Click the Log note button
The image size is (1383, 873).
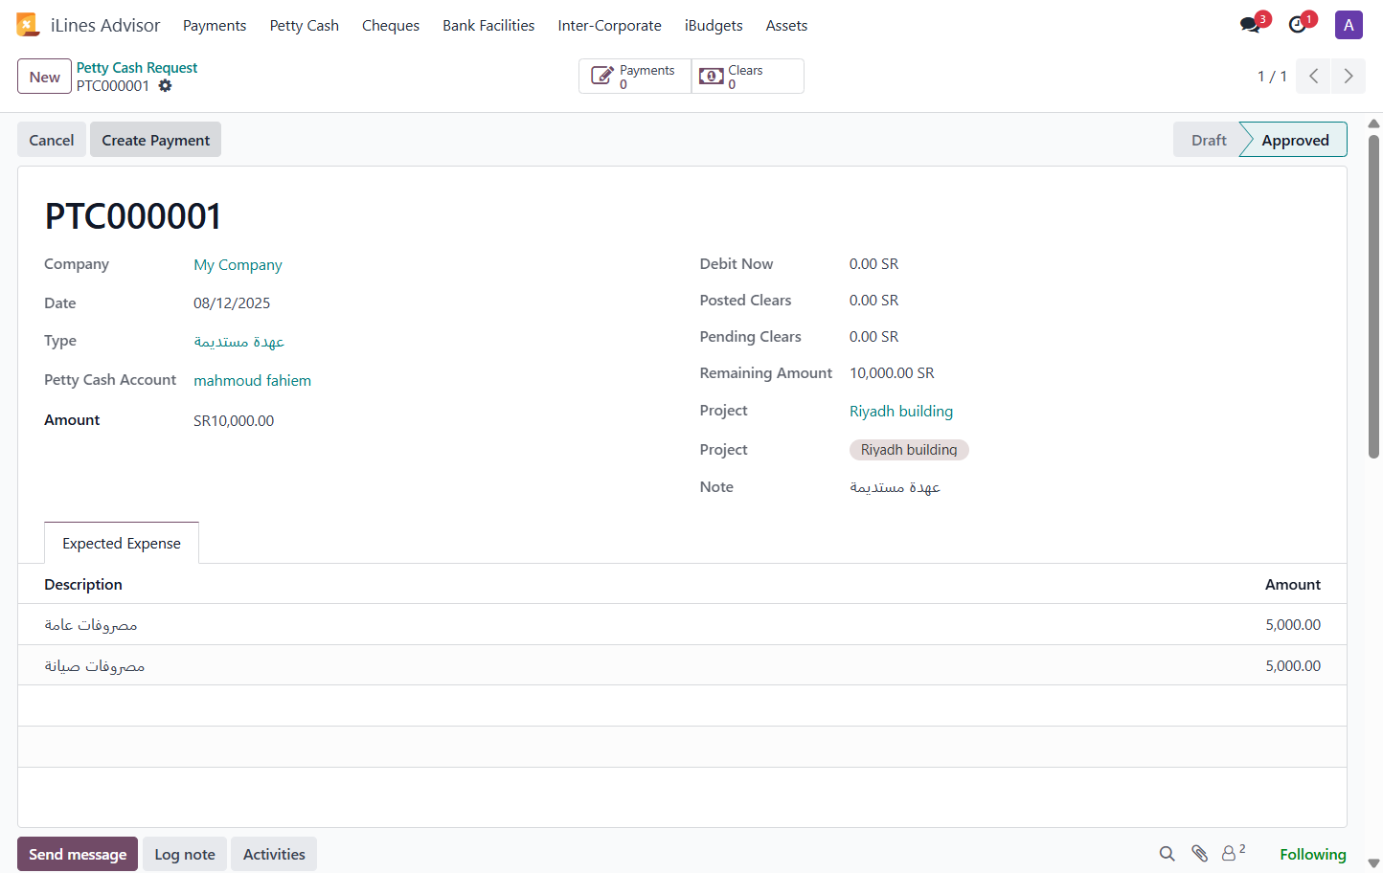point(185,854)
